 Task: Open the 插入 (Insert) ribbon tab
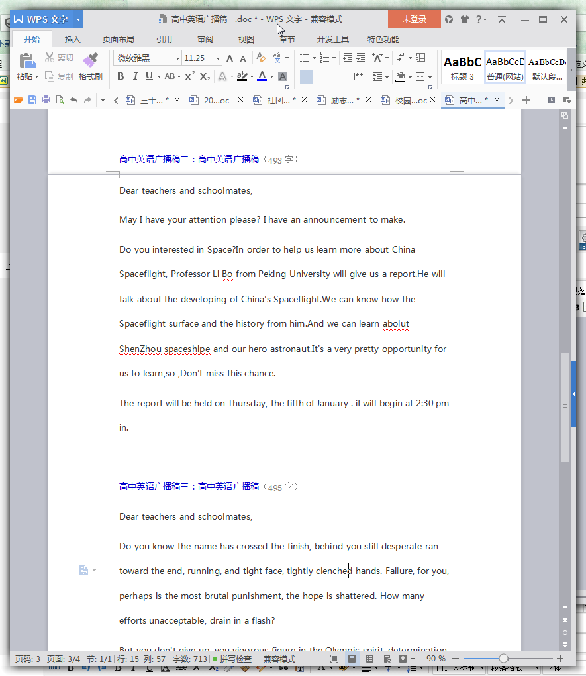coord(72,40)
